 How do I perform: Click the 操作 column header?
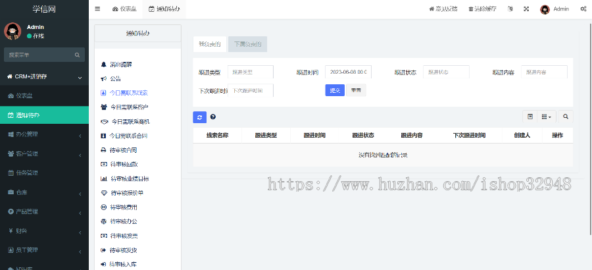point(557,136)
